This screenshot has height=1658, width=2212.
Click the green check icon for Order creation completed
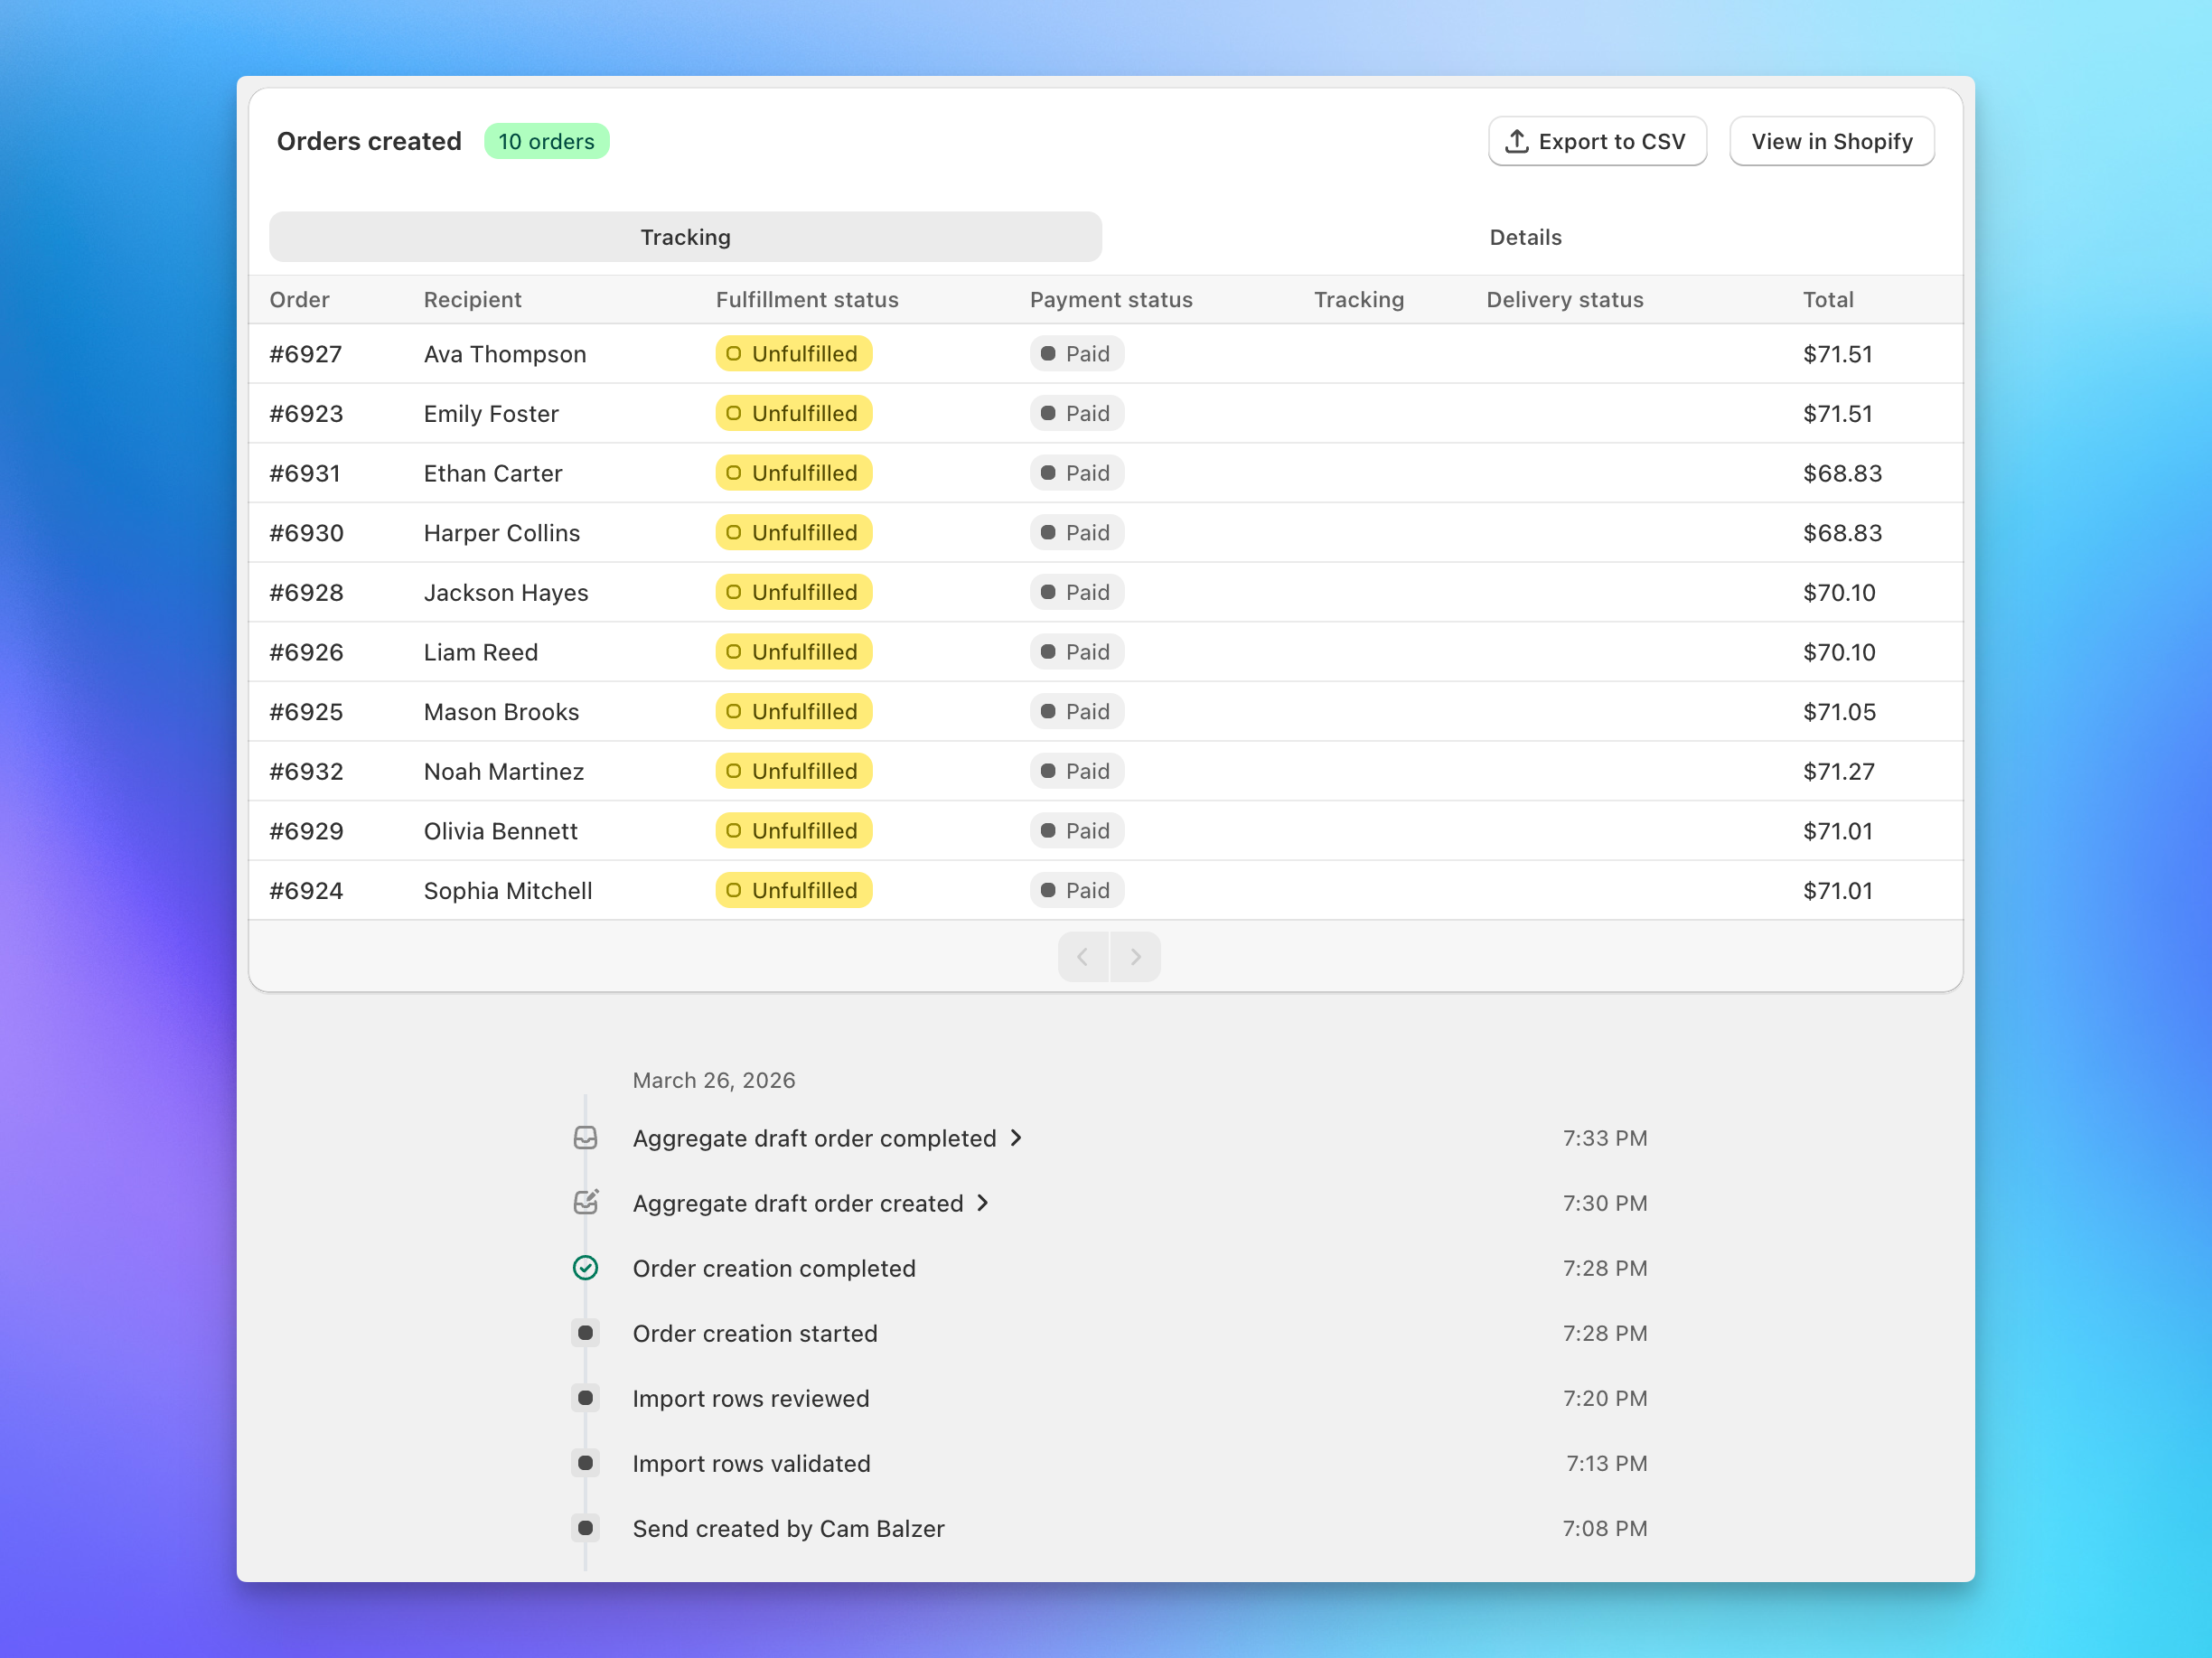pos(585,1268)
